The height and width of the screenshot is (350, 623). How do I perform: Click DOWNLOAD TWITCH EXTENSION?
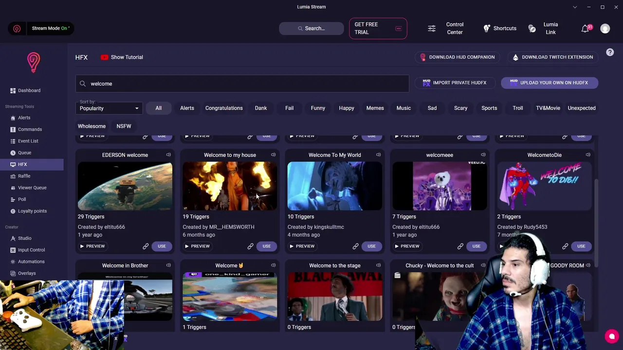pos(552,57)
